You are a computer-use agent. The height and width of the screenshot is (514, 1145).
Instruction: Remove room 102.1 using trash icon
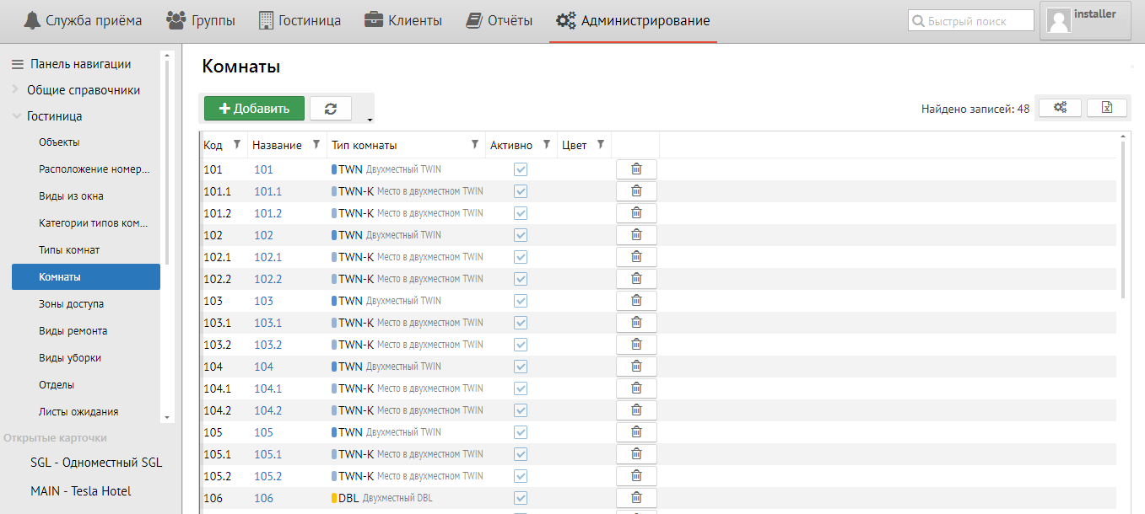pos(636,257)
